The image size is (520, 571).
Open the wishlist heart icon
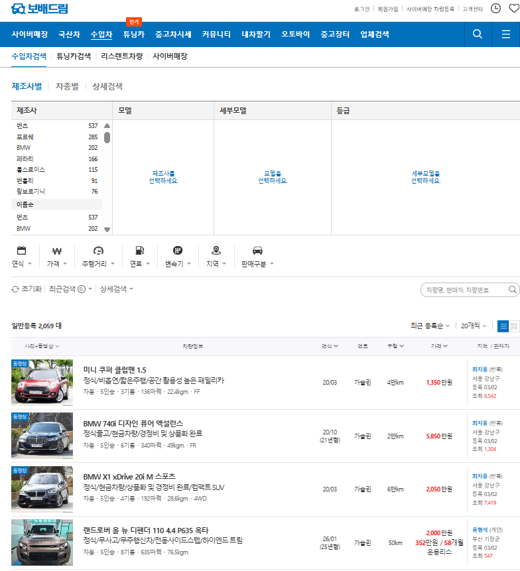(514, 9)
